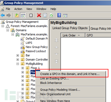Viewport: 111px width, 102px height.
Task: Click the Up one level folder icon
Action: tap(17, 15)
